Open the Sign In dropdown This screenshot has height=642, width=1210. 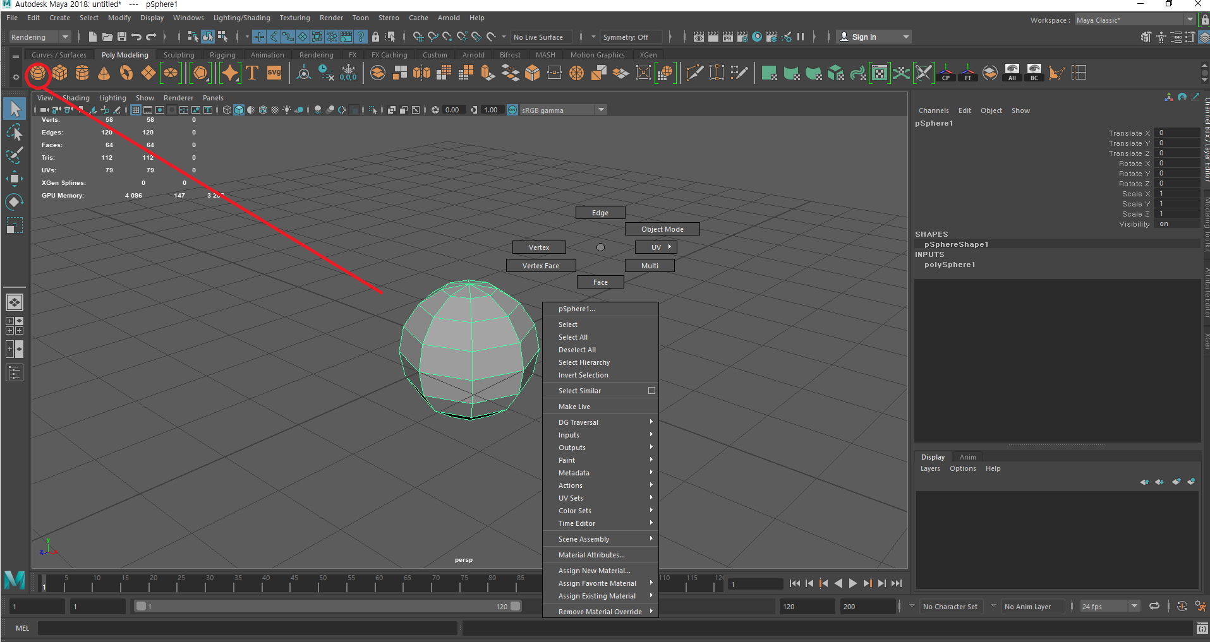(874, 37)
